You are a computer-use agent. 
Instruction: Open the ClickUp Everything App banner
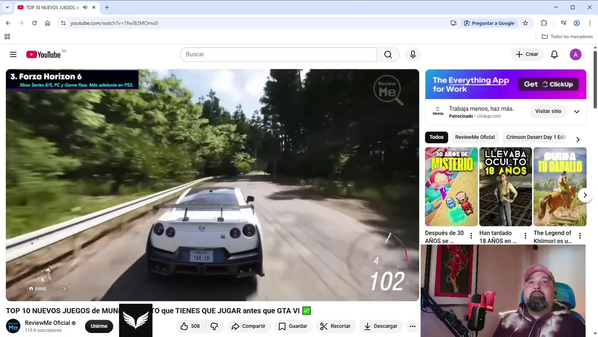(506, 84)
